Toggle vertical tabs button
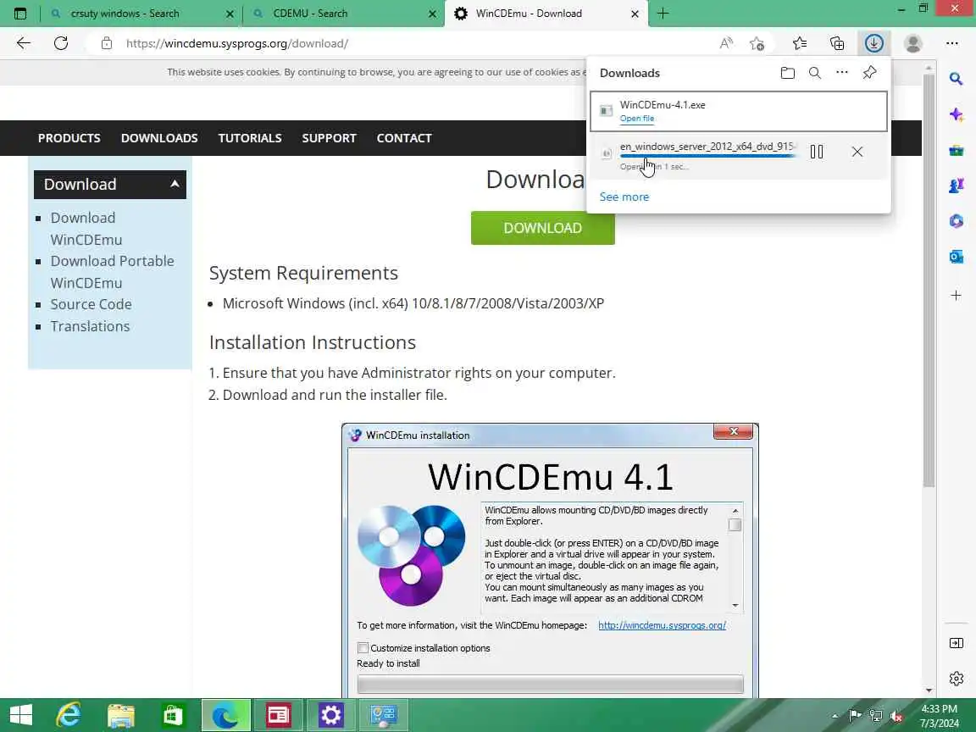Viewport: 976px width, 732px height. click(x=20, y=13)
